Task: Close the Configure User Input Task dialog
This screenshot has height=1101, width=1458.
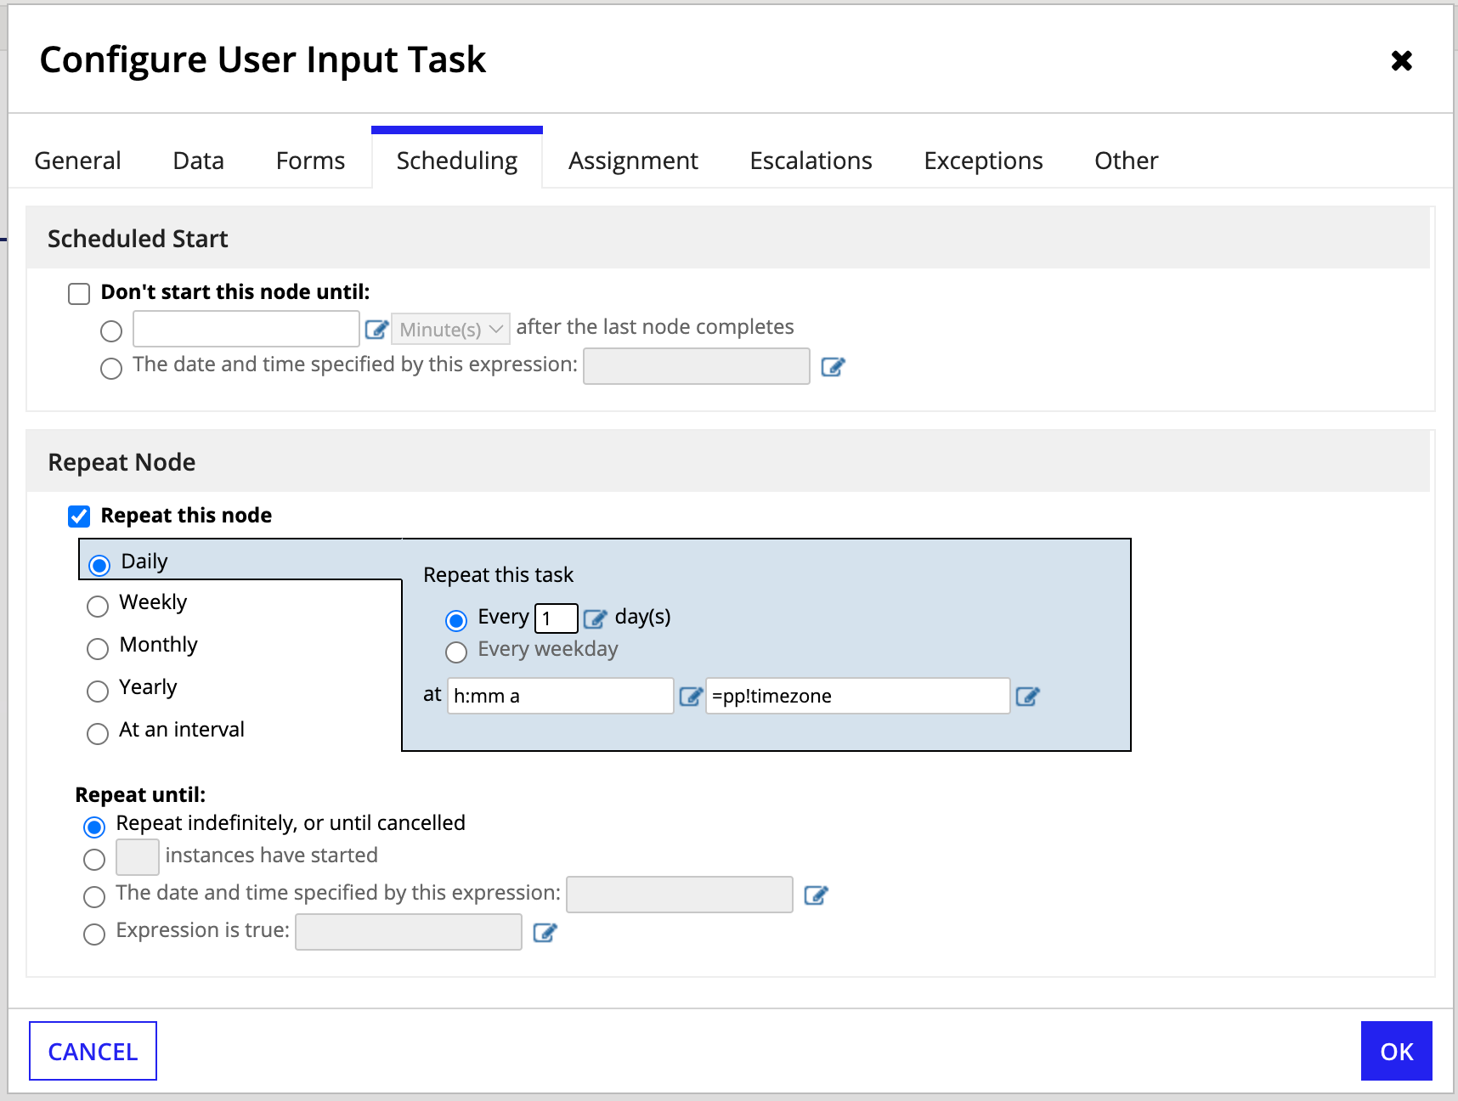Action: 1401,60
